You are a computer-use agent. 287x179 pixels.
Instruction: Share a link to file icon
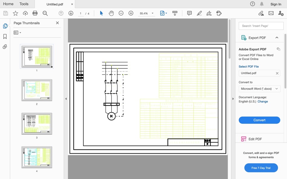pos(261,13)
